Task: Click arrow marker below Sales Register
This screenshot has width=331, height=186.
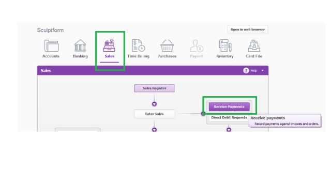Action: [154, 104]
